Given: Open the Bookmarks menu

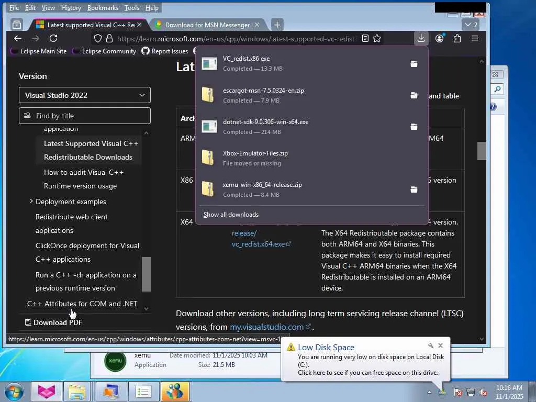Looking at the screenshot, I should pos(103,7).
